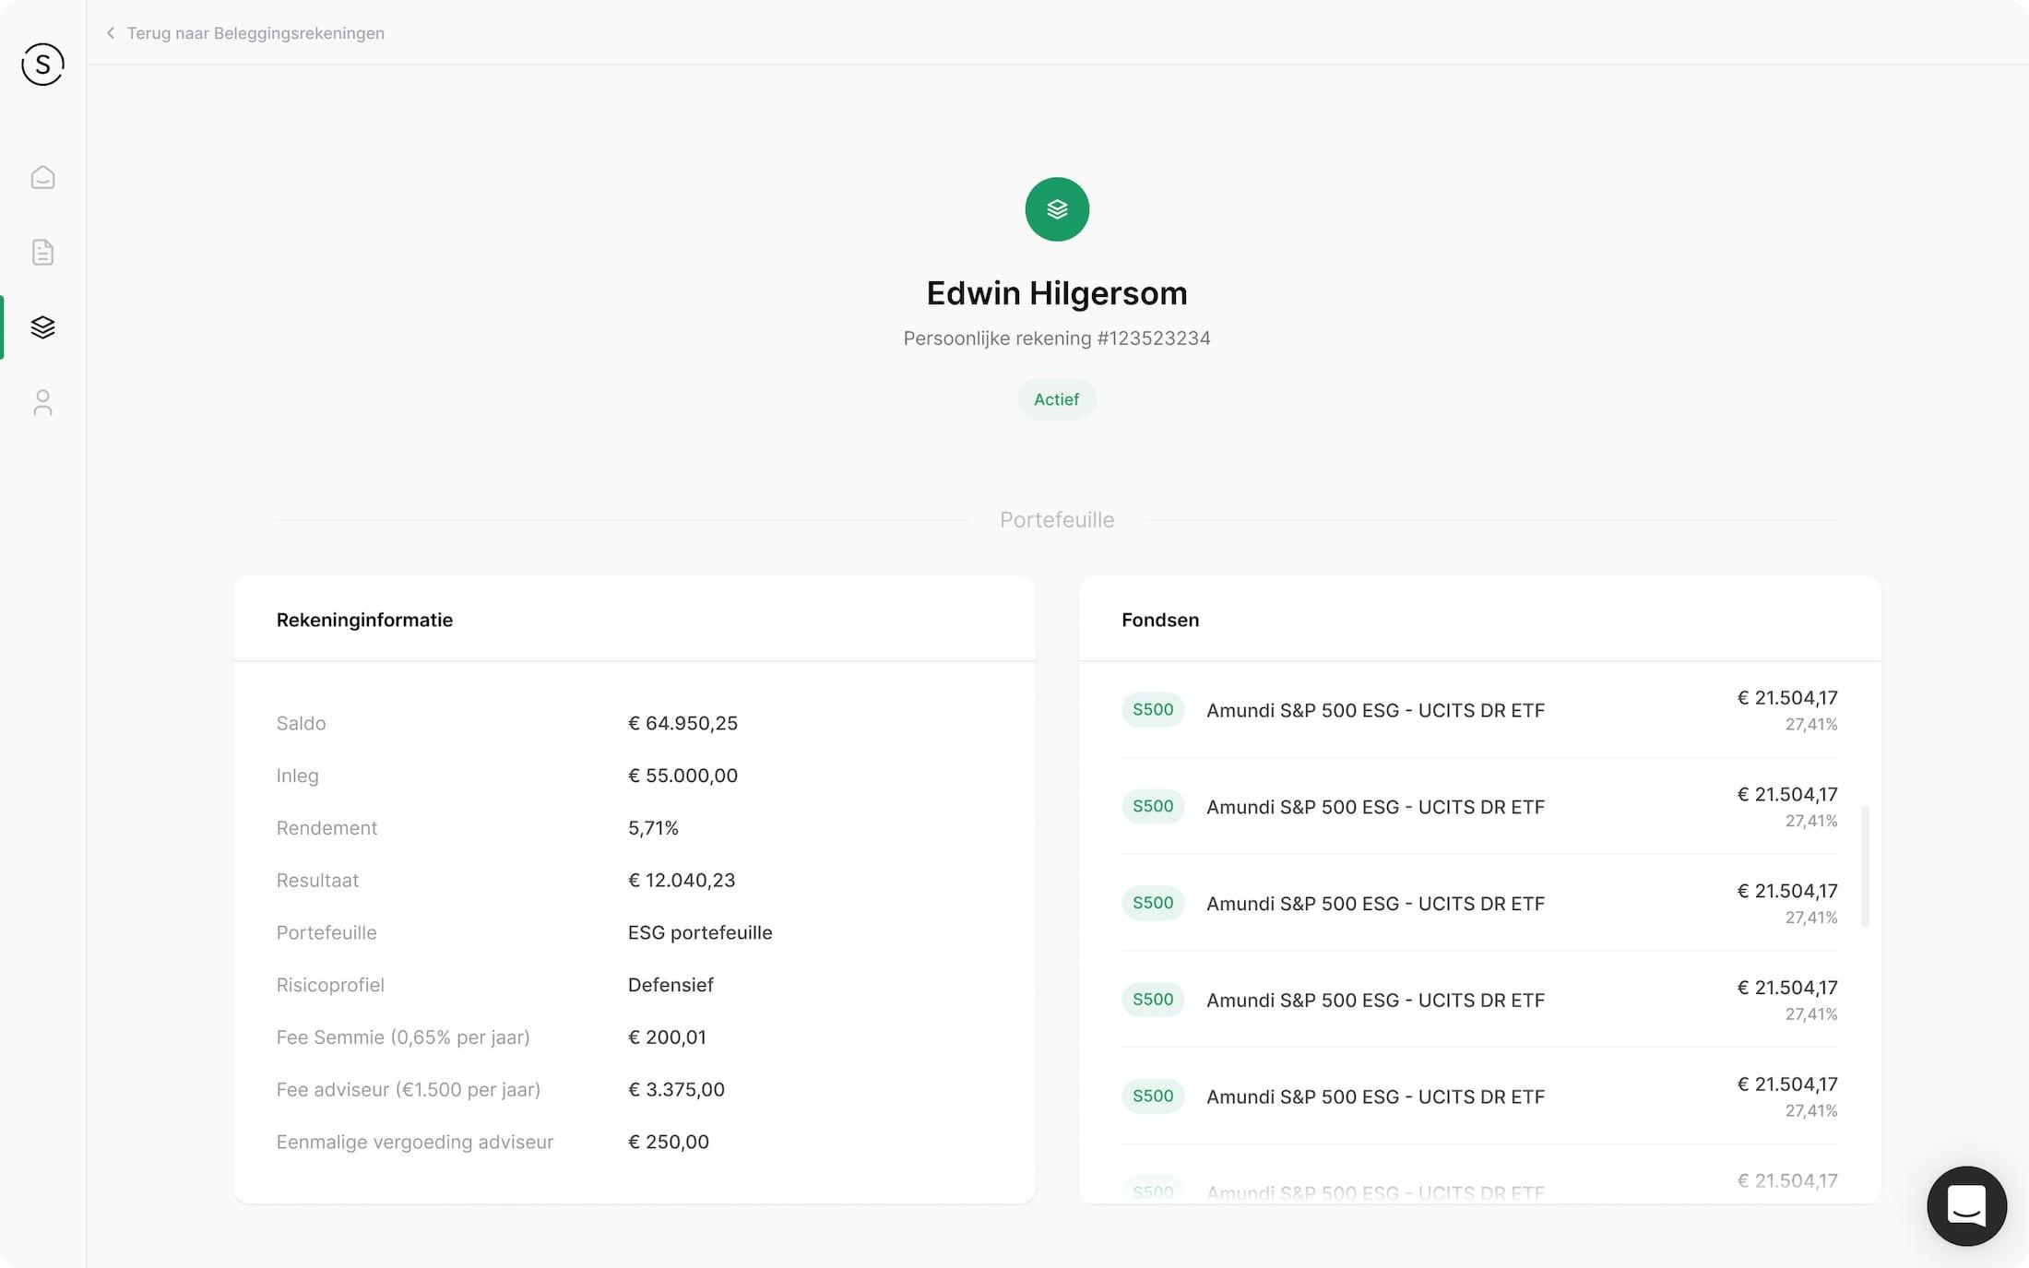Click the Actief status badge

coord(1057,399)
